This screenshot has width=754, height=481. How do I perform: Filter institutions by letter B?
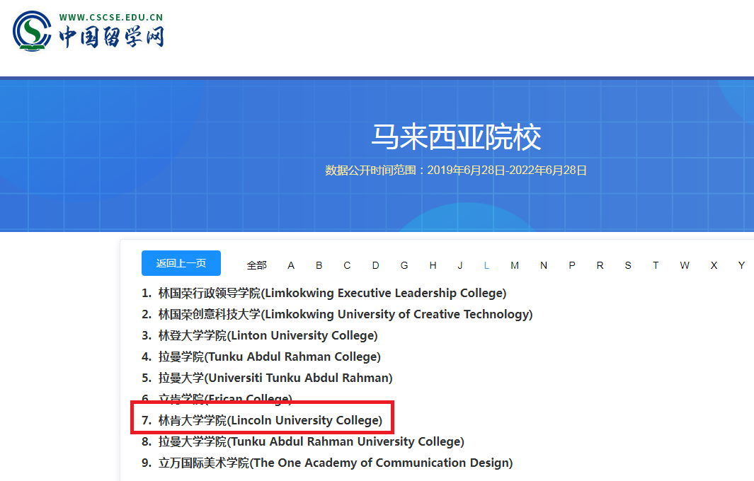[319, 265]
